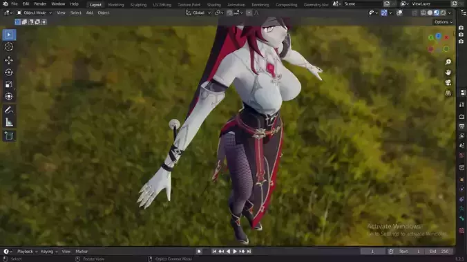This screenshot has width=467, height=262.
Task: Click the green Y axis gizmo dot
Action: click(430, 37)
